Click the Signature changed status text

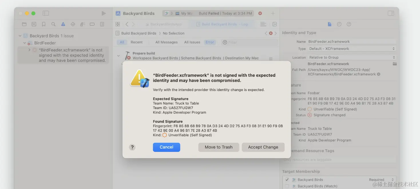(x=329, y=115)
